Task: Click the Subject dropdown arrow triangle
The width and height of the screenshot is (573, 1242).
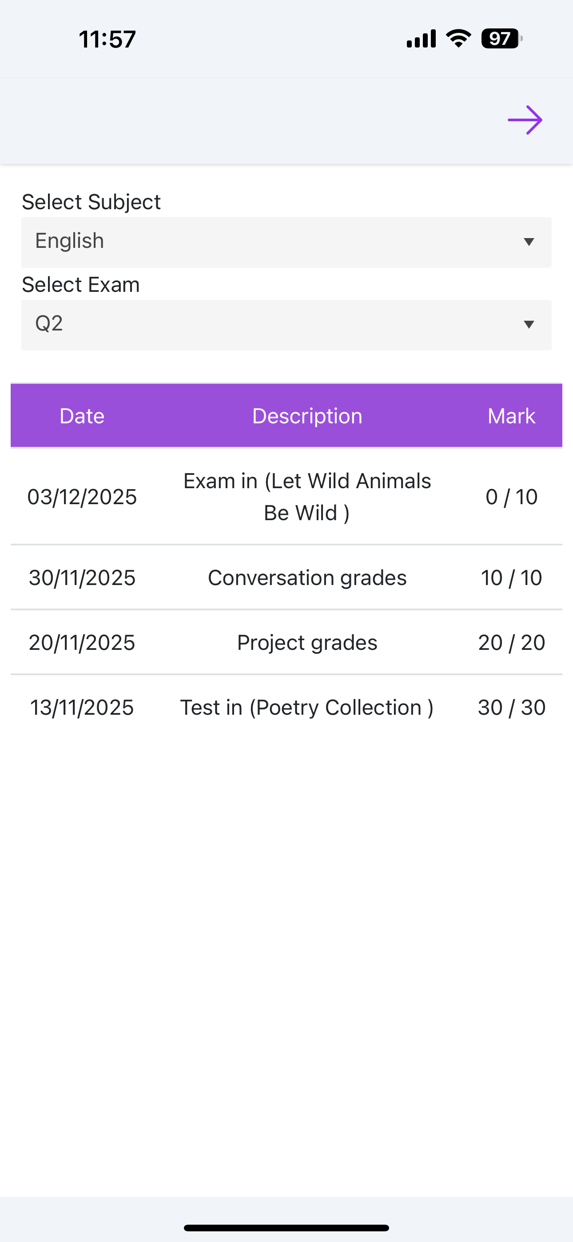Action: 529,242
